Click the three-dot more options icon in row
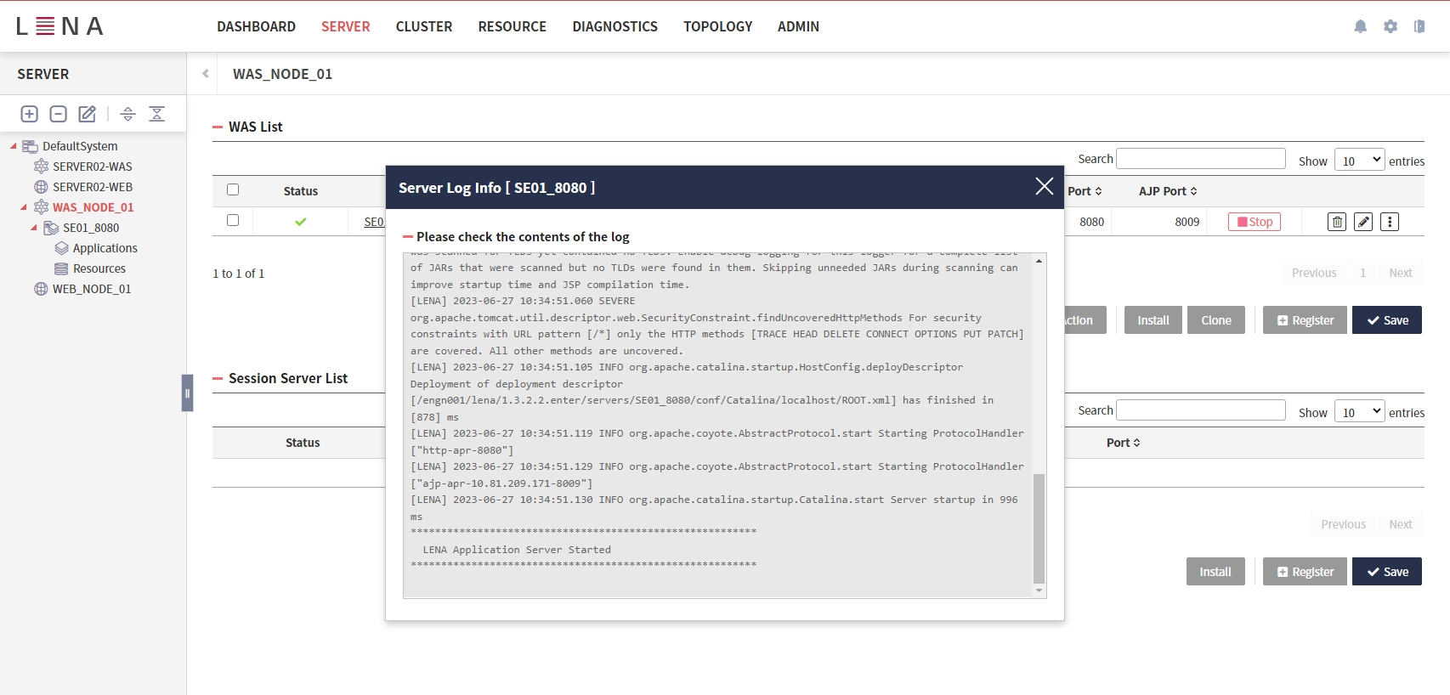1450x695 pixels. coord(1390,222)
